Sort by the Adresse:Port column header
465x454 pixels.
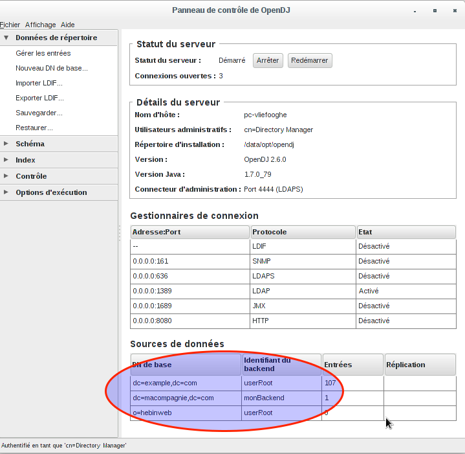point(189,232)
